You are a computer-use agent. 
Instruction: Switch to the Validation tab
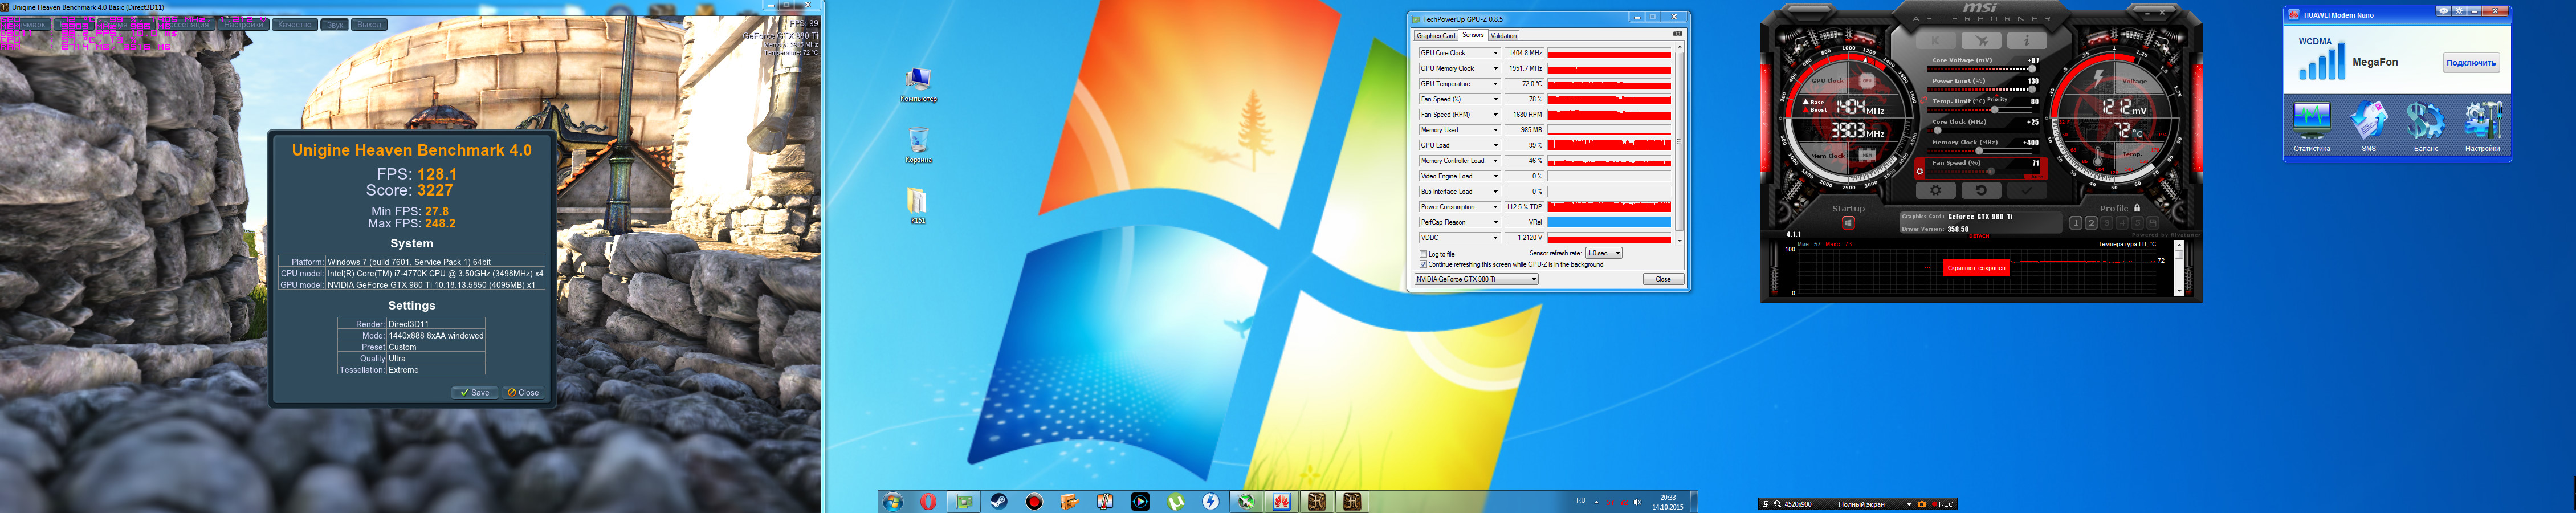click(1504, 36)
